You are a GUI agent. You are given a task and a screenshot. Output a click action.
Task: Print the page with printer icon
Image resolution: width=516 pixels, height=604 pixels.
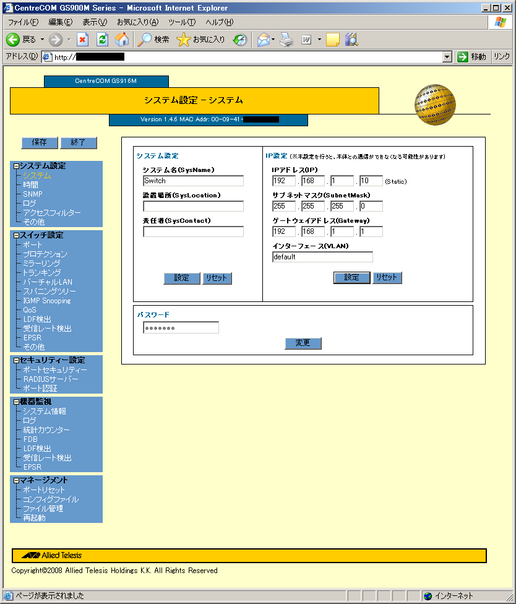pyautogui.click(x=286, y=39)
